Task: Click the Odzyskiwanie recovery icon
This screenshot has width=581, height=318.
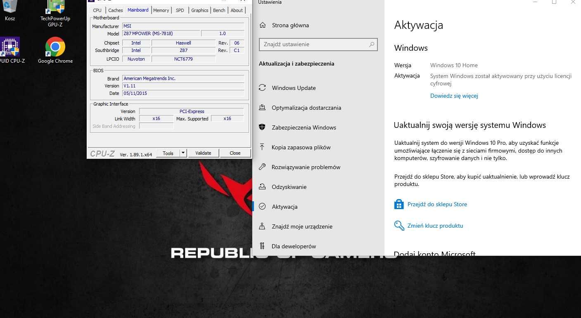Action: click(x=262, y=187)
